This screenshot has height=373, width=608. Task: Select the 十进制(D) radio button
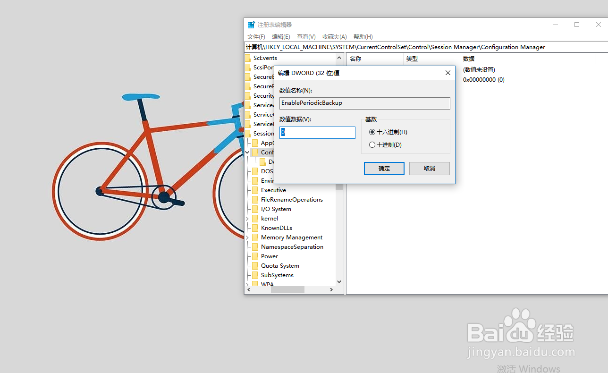(x=372, y=145)
